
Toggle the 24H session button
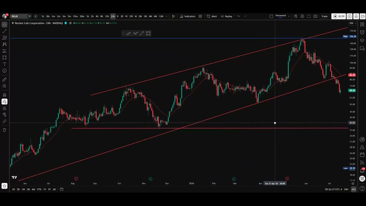[x=346, y=189]
